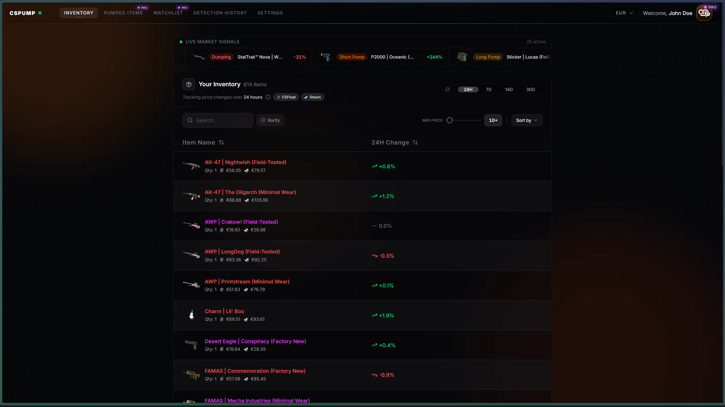Click the Dumping signal tag

221,57
